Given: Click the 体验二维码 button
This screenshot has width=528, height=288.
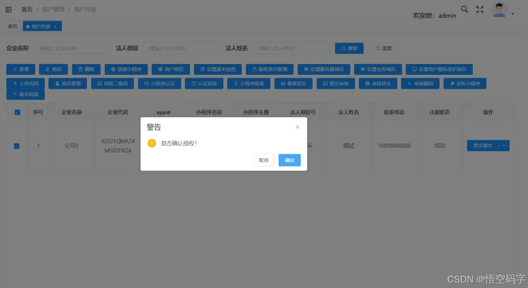Looking at the screenshot, I should pos(112,83).
